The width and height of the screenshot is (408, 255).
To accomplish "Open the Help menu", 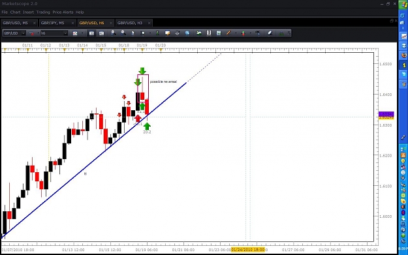I will coord(80,12).
